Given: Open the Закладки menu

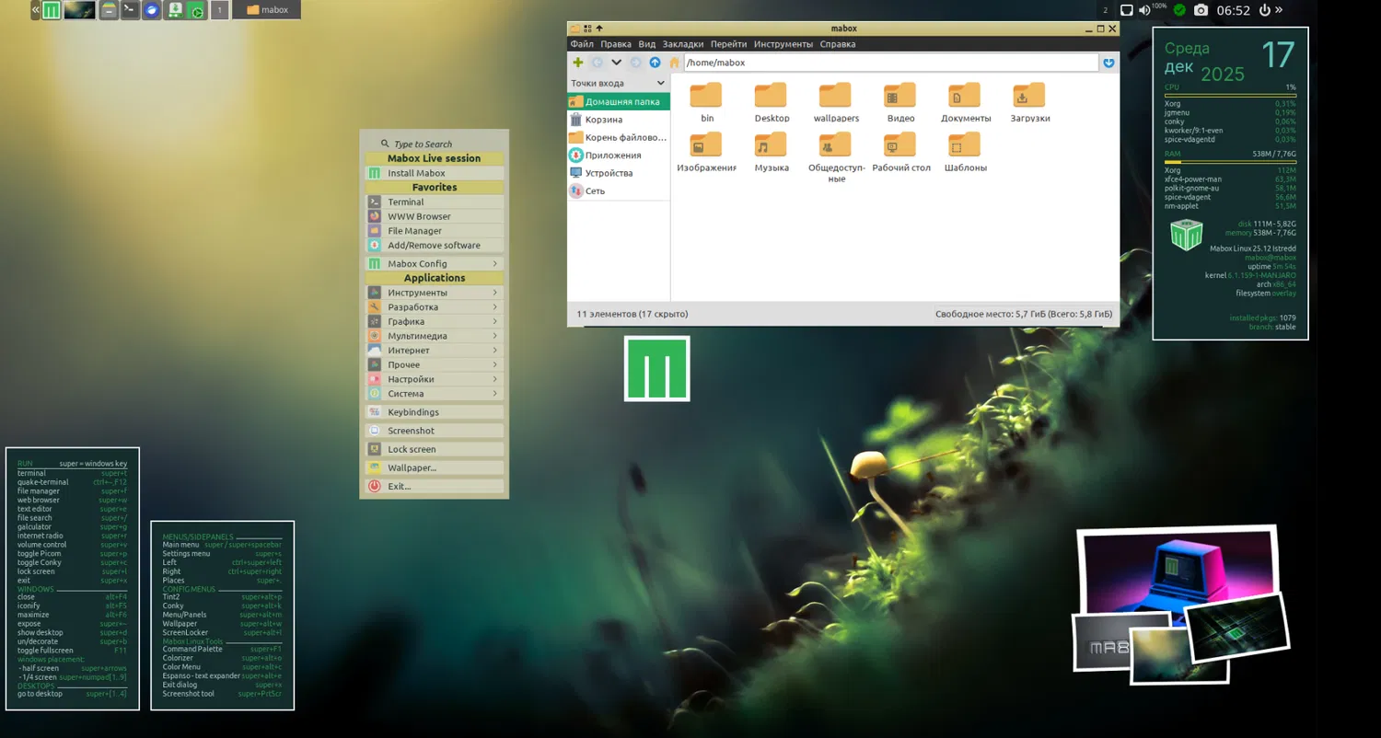Looking at the screenshot, I should click(683, 44).
